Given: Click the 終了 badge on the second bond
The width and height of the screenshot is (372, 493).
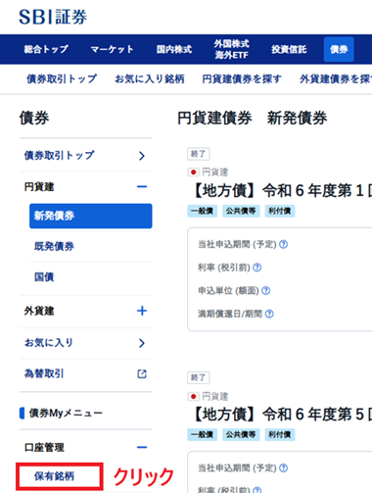Looking at the screenshot, I should pyautogui.click(x=199, y=377).
